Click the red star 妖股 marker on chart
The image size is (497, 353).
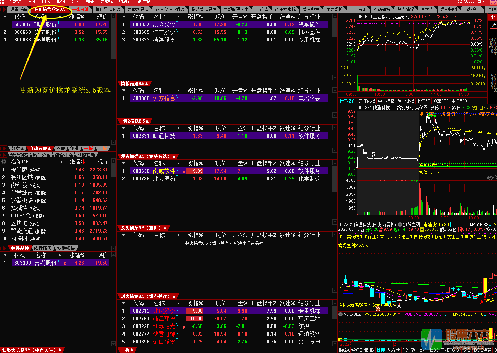(x=482, y=301)
